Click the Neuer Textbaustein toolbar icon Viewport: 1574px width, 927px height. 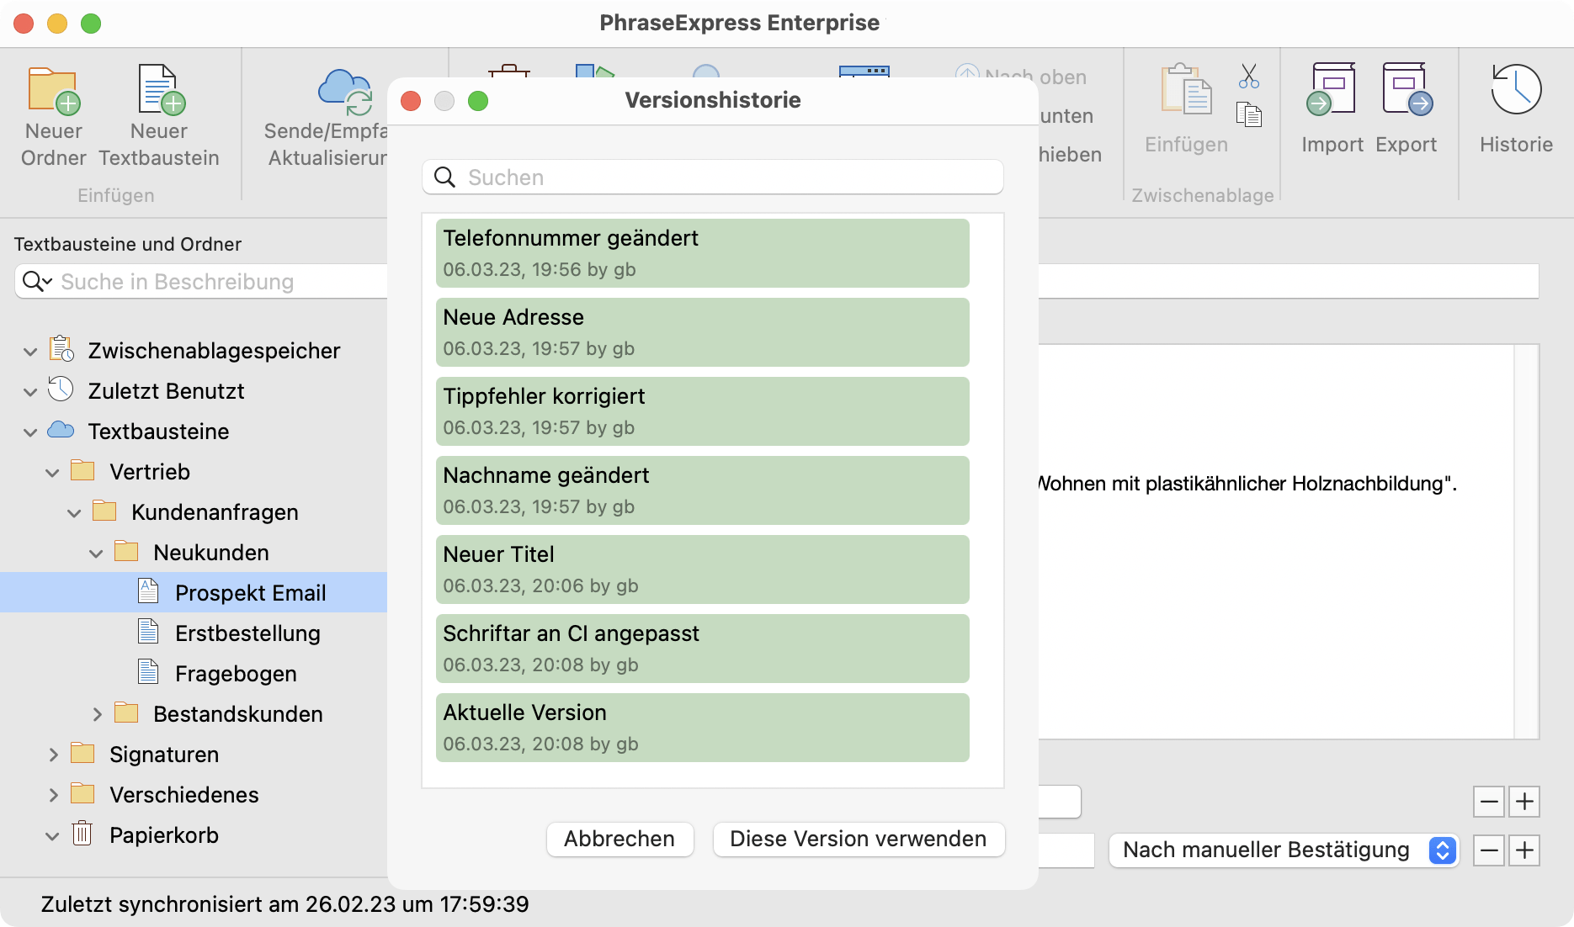pyautogui.click(x=160, y=90)
